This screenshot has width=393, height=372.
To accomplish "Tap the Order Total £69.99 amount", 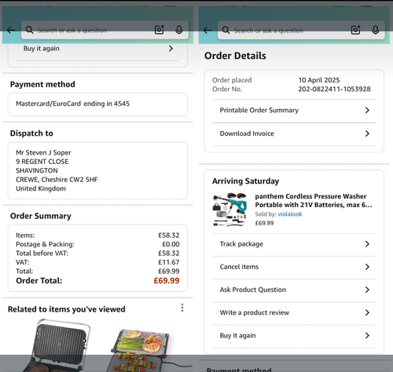I will 167,281.
